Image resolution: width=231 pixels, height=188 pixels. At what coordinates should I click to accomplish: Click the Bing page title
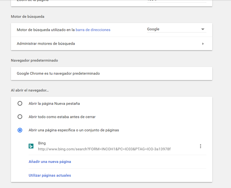pos(42,143)
